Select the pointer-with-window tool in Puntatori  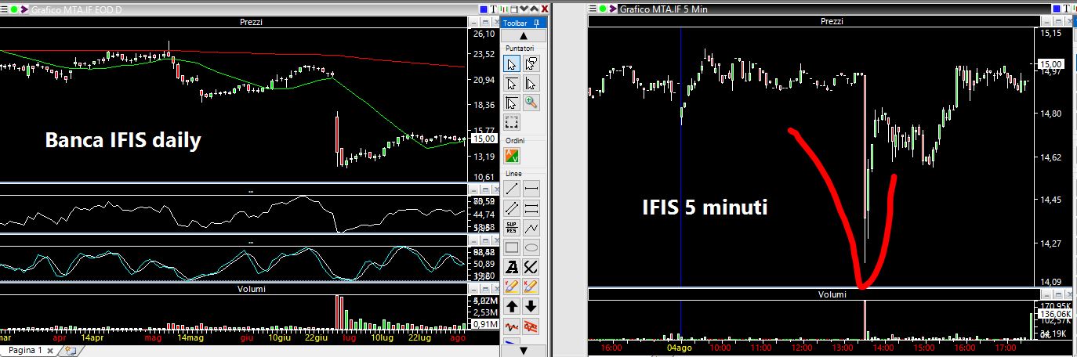(531, 65)
